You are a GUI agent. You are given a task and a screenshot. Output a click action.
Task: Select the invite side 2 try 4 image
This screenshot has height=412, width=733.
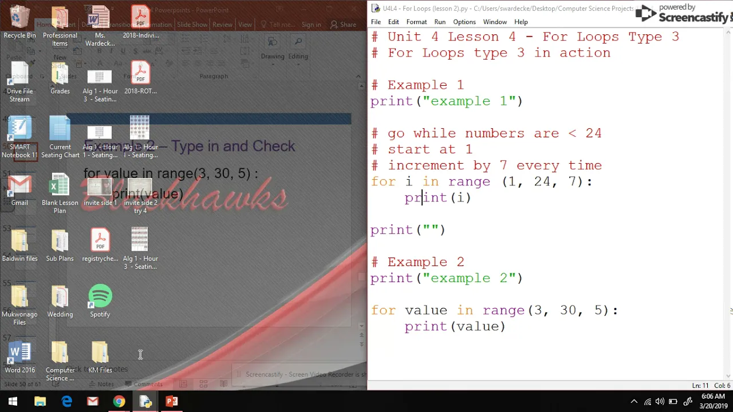(x=140, y=197)
